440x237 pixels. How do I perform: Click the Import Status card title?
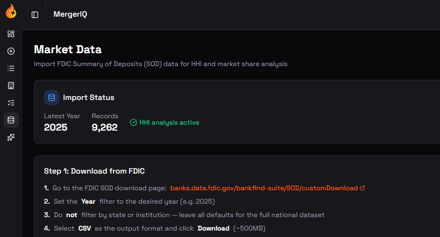point(88,97)
